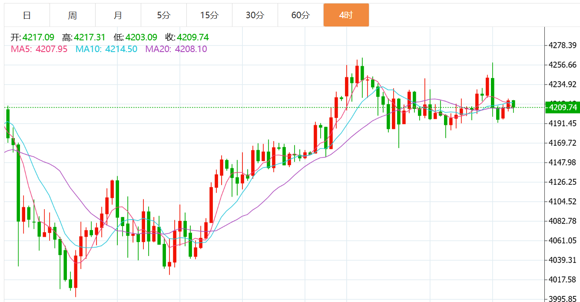
Task: Select the 周 (weekly) timeframe tab
Action: click(73, 15)
